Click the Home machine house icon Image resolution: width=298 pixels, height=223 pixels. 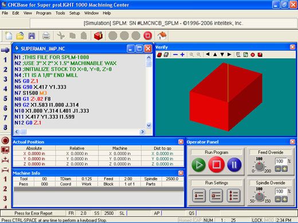[x=162, y=35]
